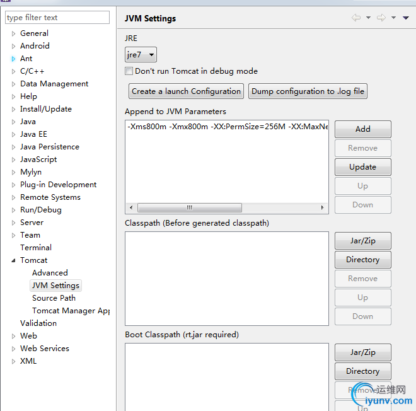416x411 pixels.
Task: Toggle Don't run Tomcat in debug mode
Action: coord(129,71)
